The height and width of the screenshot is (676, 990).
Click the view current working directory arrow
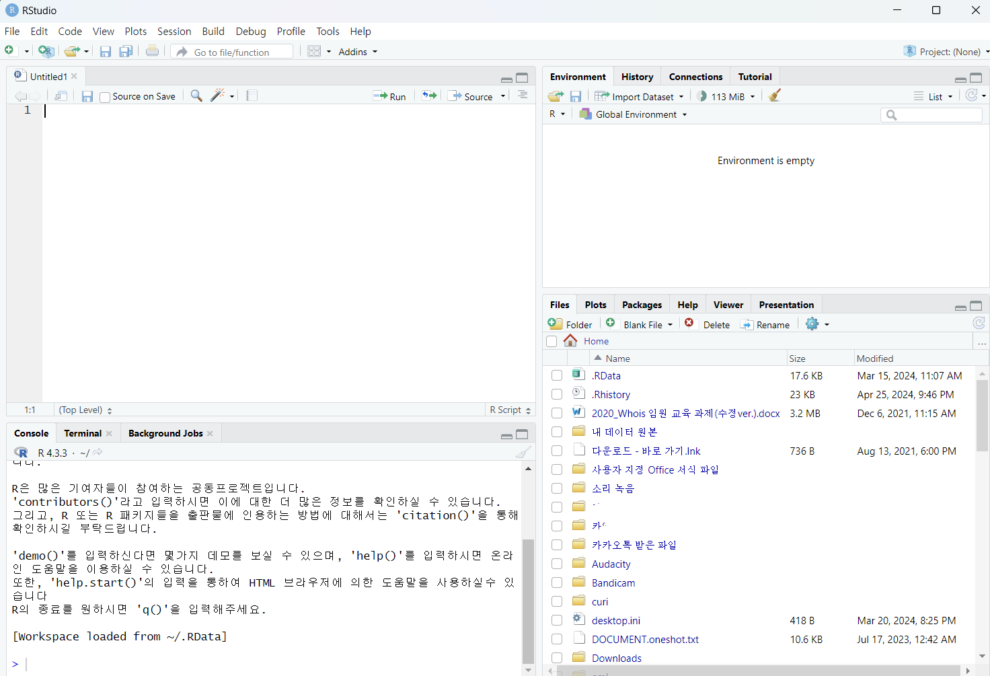coord(98,453)
